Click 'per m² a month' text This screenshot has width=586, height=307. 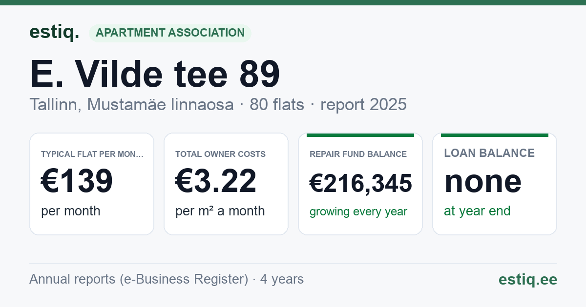[x=220, y=211]
